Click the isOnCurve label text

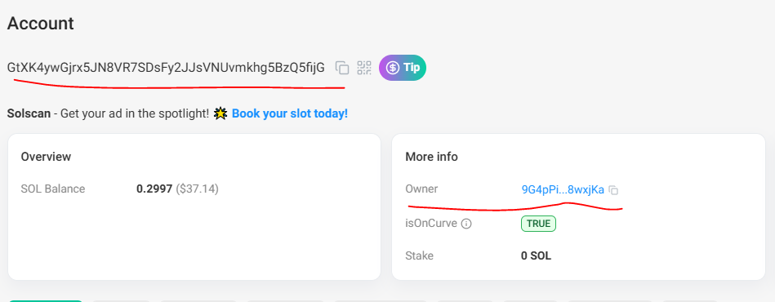pos(432,224)
